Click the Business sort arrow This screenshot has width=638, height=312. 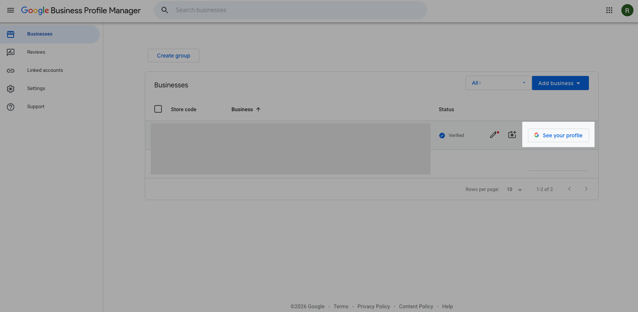click(x=258, y=109)
